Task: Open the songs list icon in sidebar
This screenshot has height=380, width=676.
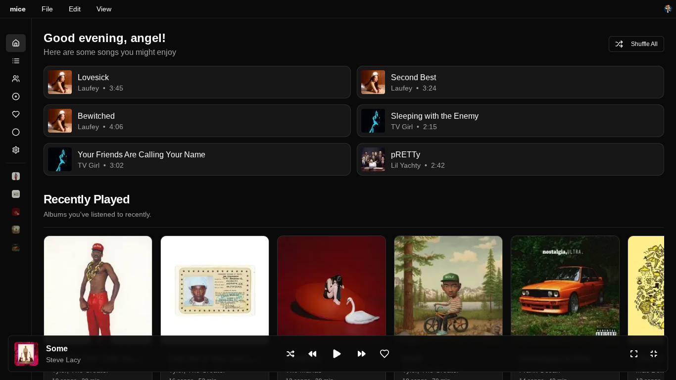Action: point(16,61)
